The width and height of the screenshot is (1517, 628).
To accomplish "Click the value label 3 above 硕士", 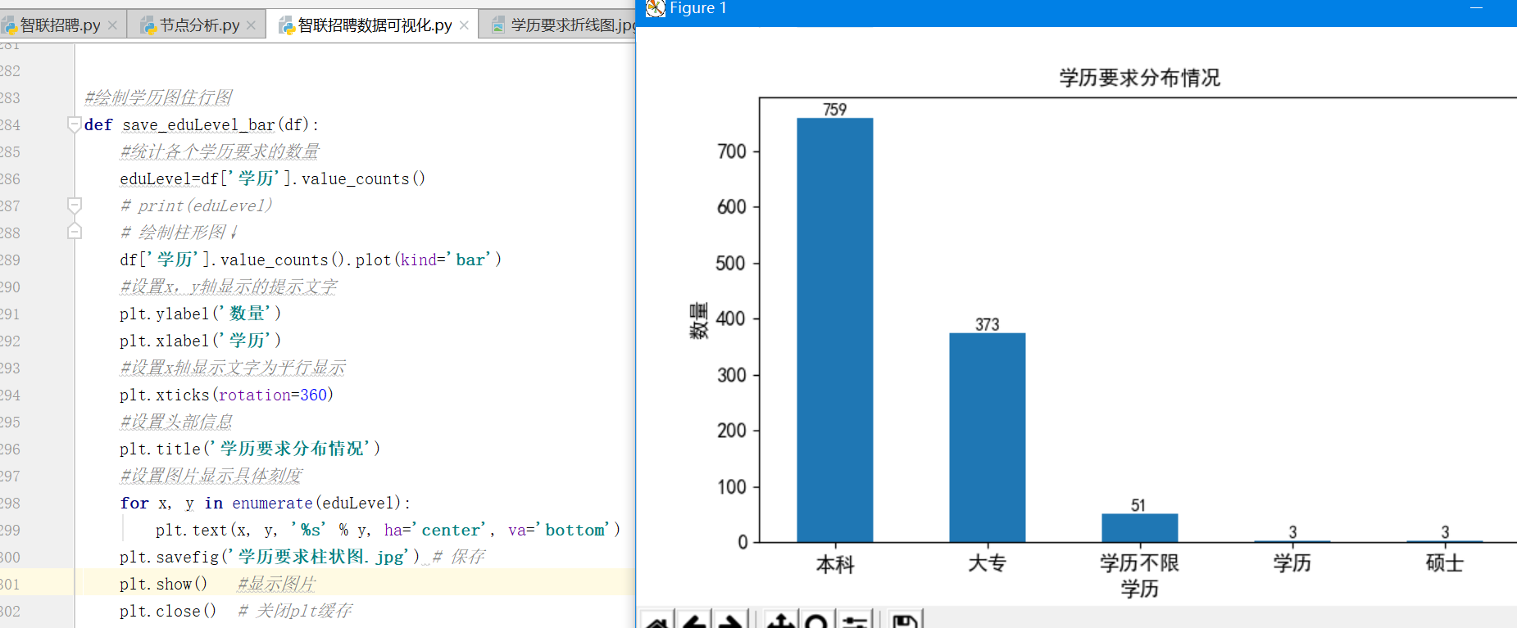I will pos(1445,533).
